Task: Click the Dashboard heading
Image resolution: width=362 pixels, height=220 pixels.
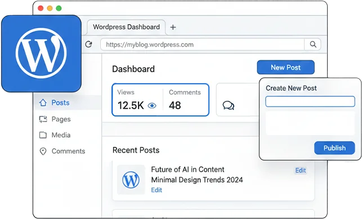Action: tap(133, 69)
